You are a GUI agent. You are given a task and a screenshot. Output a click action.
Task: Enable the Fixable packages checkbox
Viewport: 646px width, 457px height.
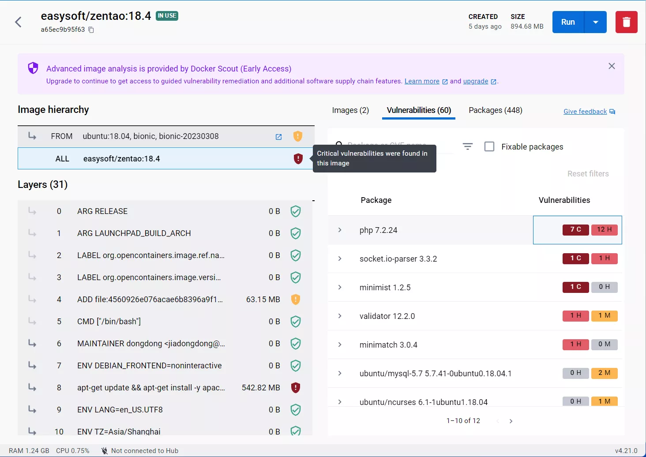tap(489, 146)
